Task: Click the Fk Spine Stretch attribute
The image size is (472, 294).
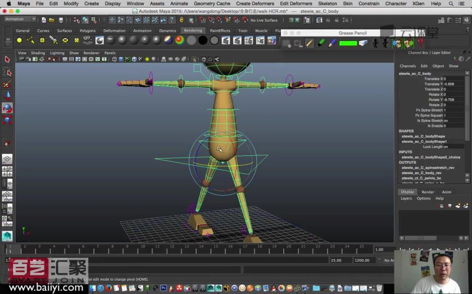Action: [x=431, y=110]
